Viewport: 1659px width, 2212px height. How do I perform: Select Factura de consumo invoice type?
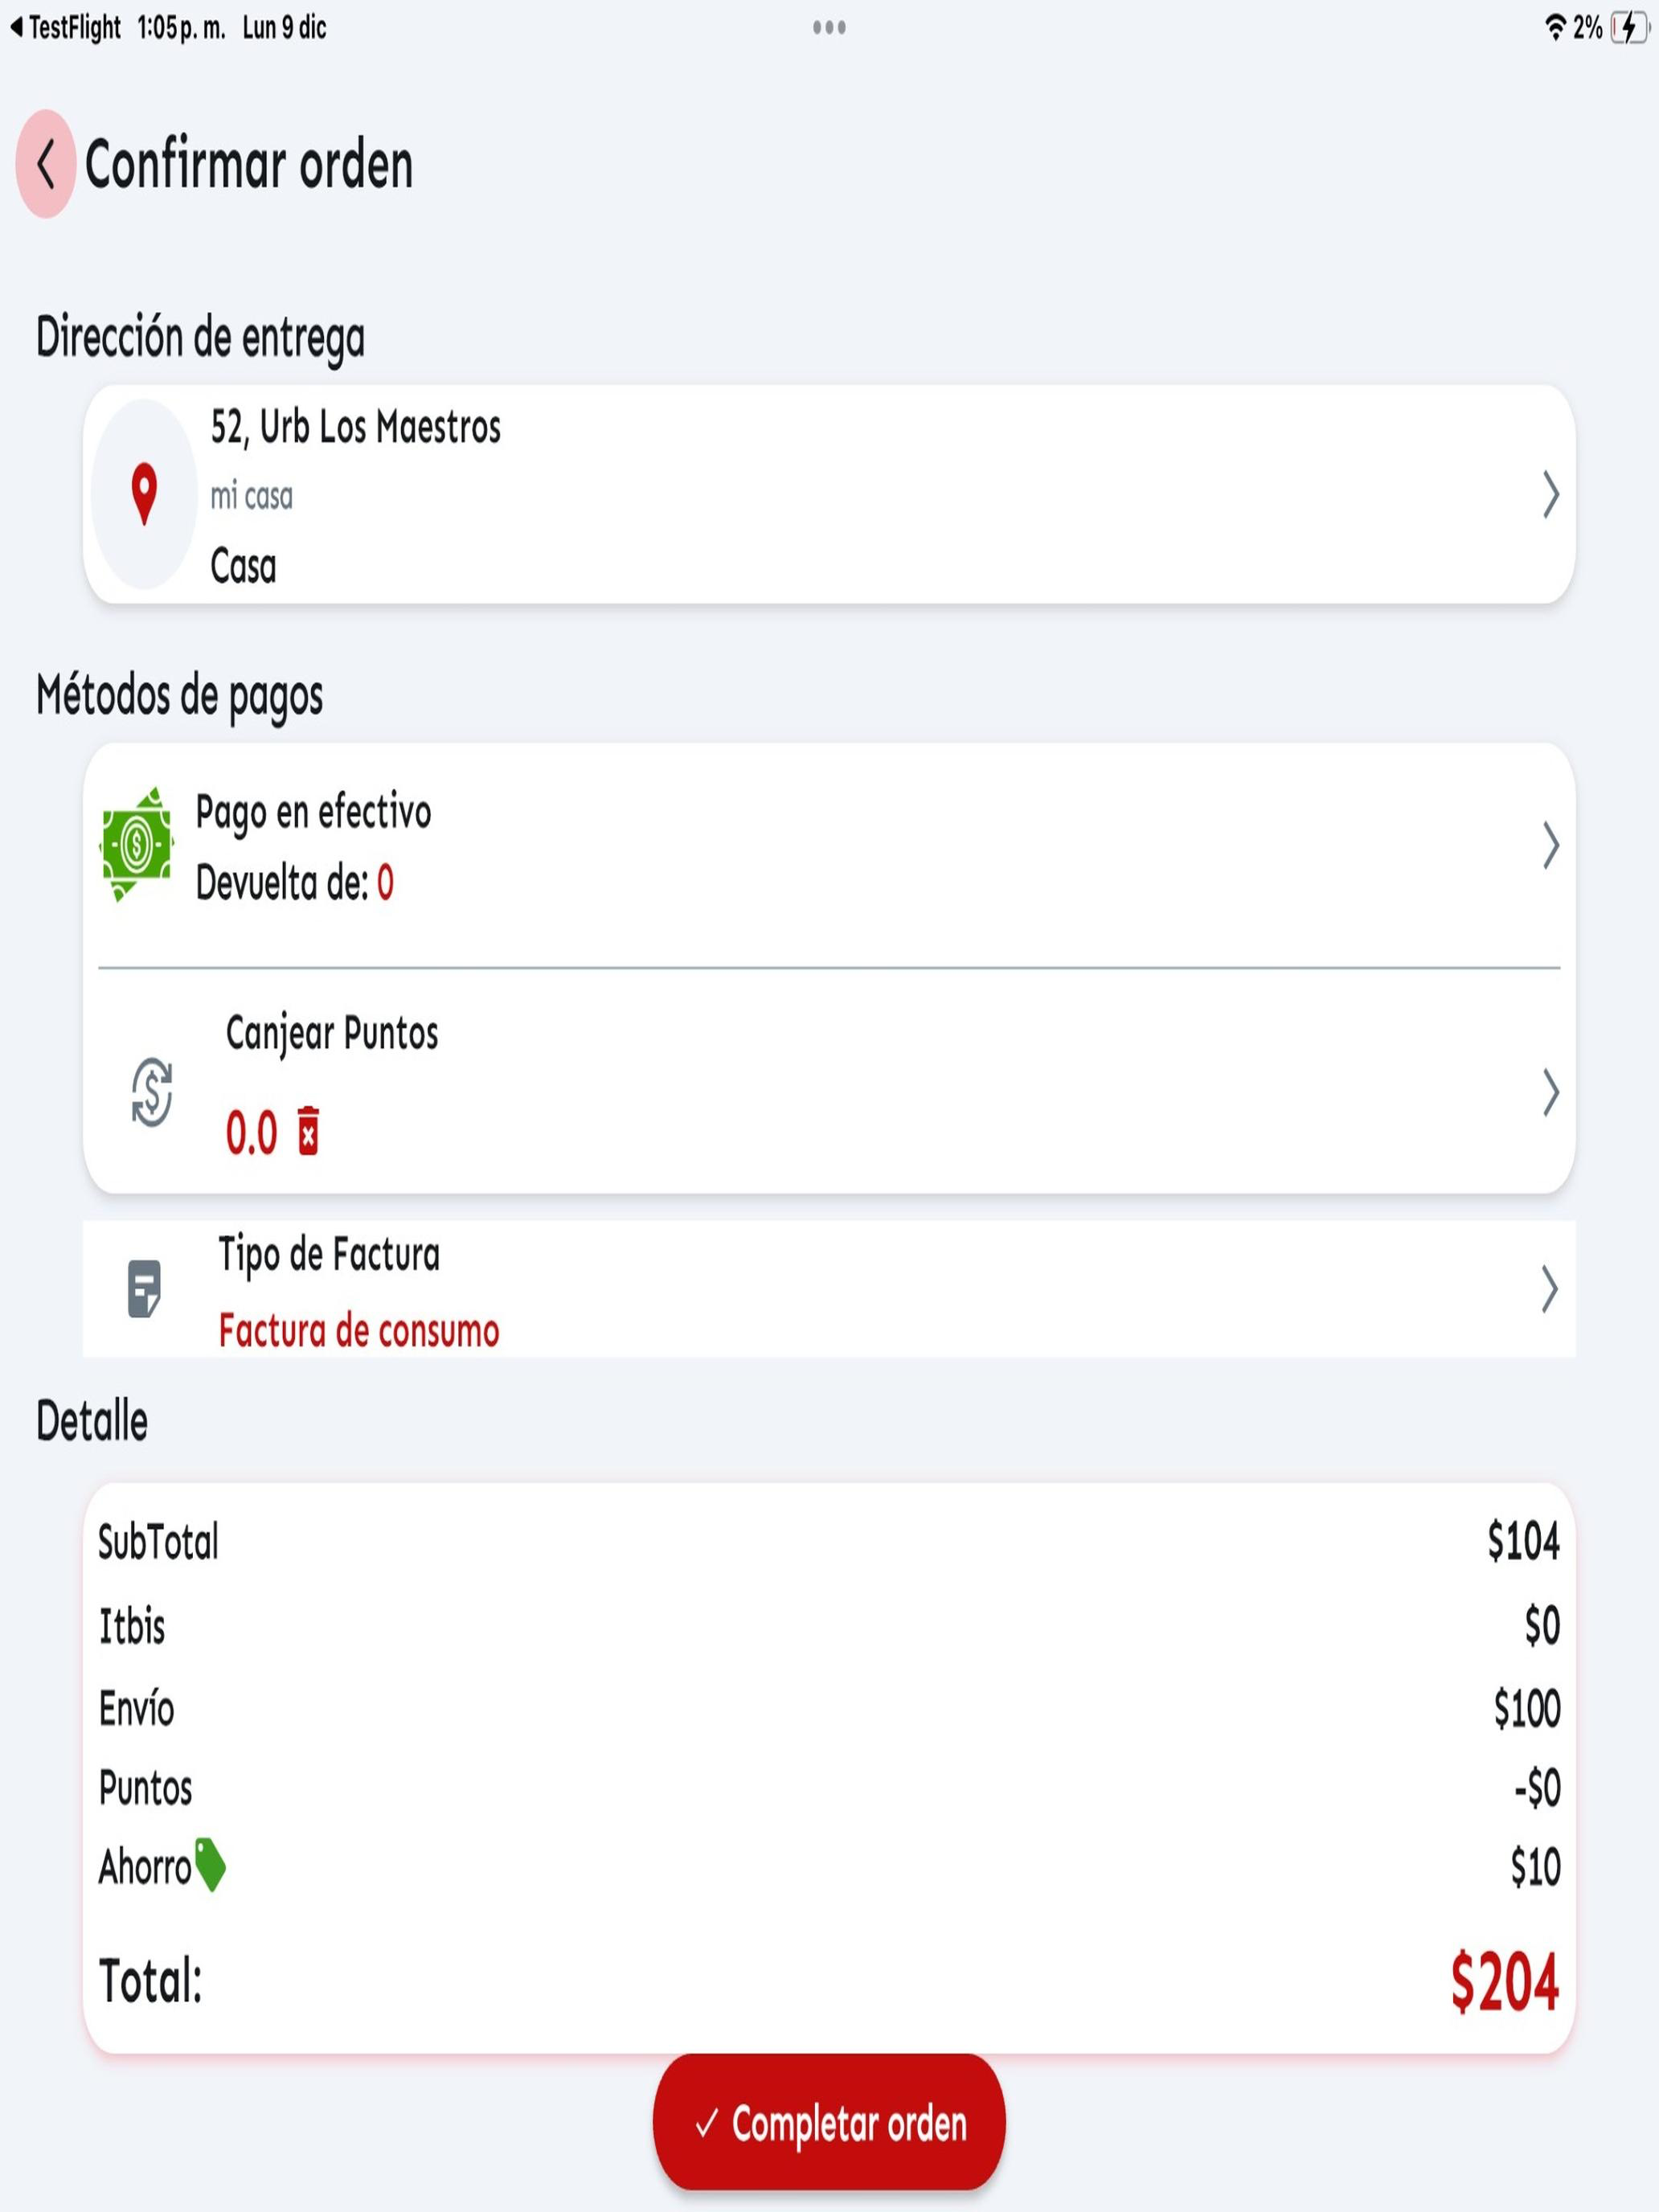click(x=359, y=1331)
